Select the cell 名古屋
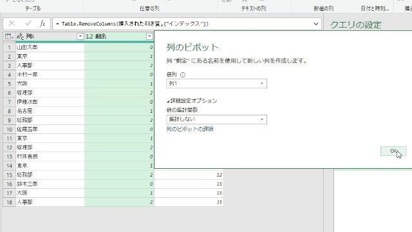Viewport: 412px width, 232px height. pos(50,111)
